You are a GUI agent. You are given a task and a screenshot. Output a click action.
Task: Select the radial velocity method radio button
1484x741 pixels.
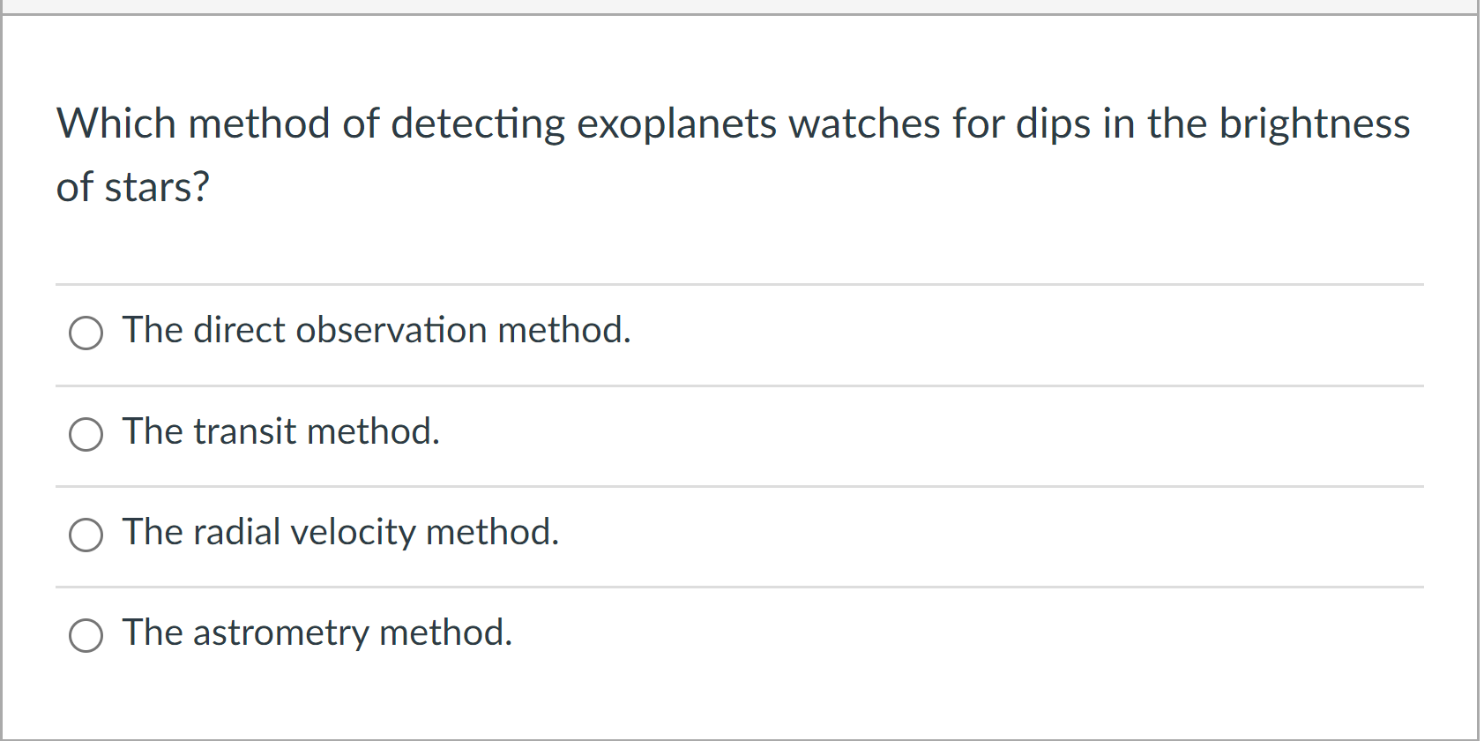(x=86, y=535)
